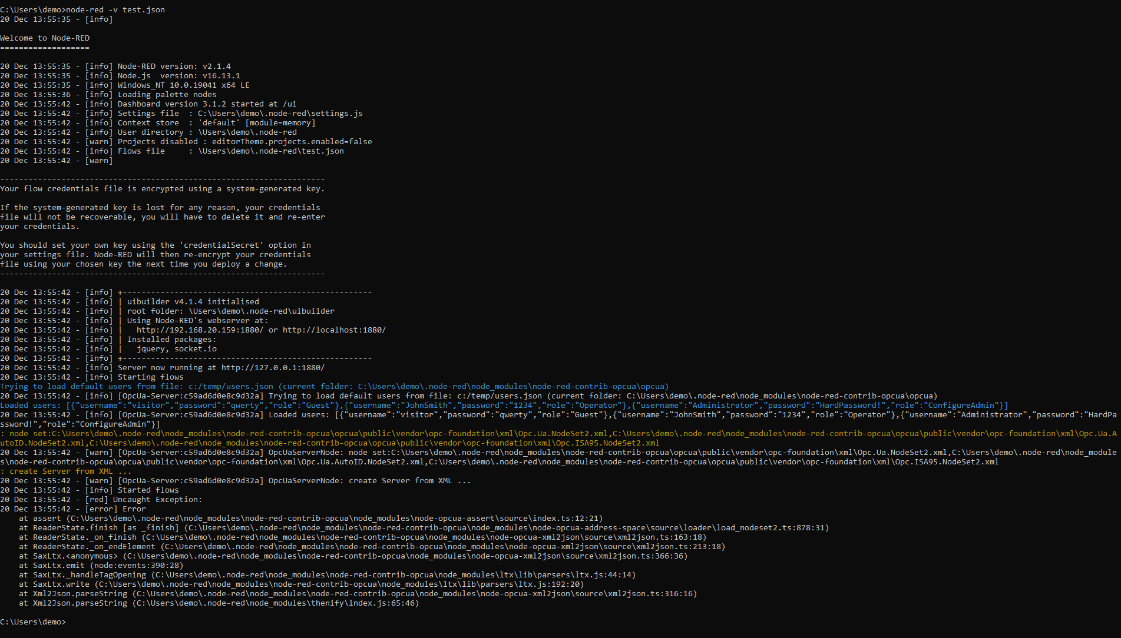Click the blue 'Loaded users:' line

(x=504, y=406)
